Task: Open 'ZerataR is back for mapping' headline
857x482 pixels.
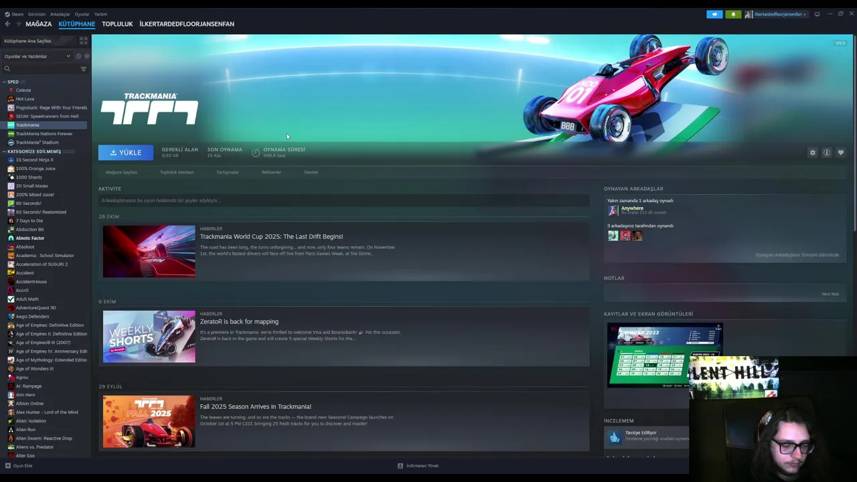Action: pyautogui.click(x=239, y=321)
